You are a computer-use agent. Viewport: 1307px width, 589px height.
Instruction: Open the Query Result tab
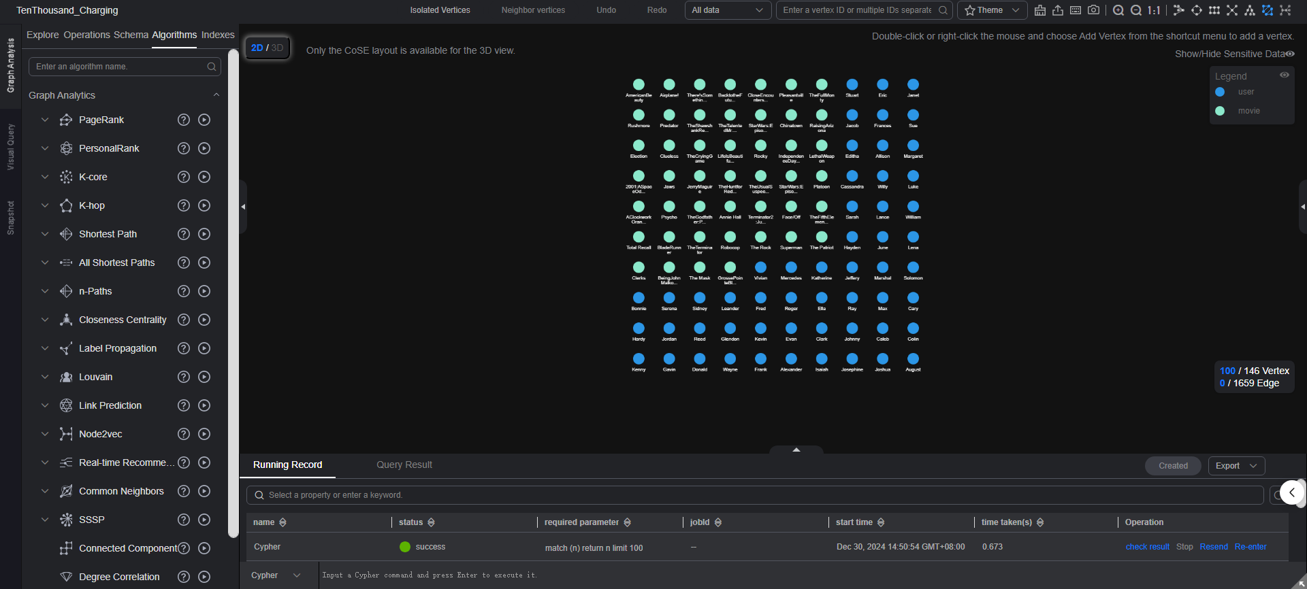pos(404,465)
